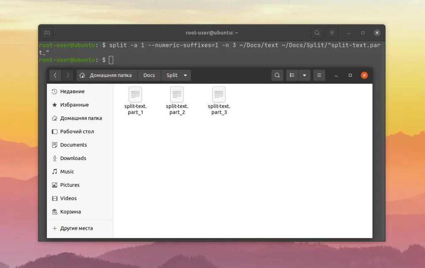425x268 pixels.
Task: Open the terminal hamburger menu
Action: click(332, 32)
